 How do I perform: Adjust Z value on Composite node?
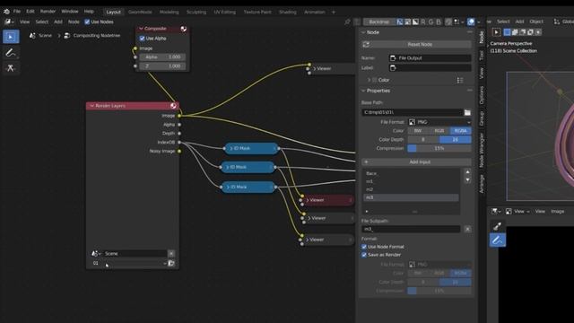coord(162,66)
